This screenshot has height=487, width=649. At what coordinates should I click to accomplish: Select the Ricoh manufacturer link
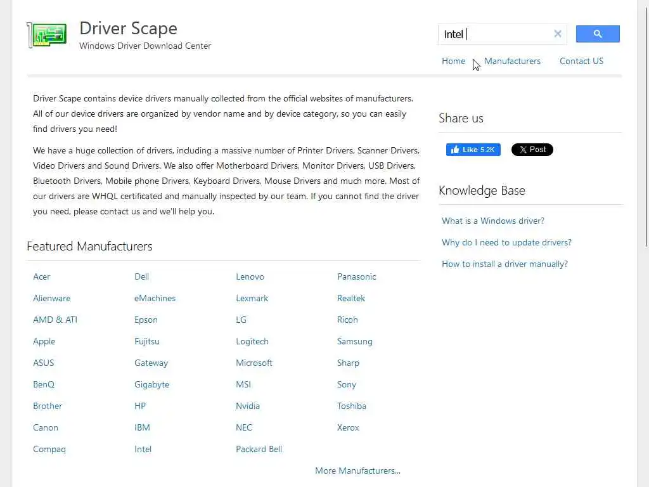coord(347,320)
